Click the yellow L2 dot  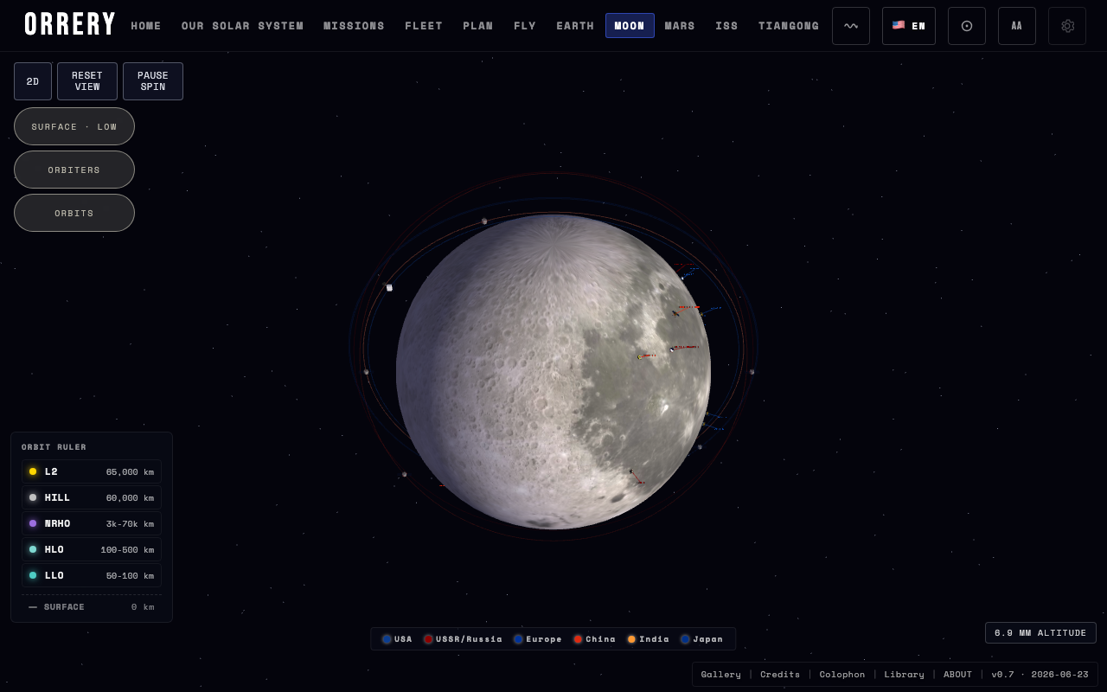coord(33,471)
